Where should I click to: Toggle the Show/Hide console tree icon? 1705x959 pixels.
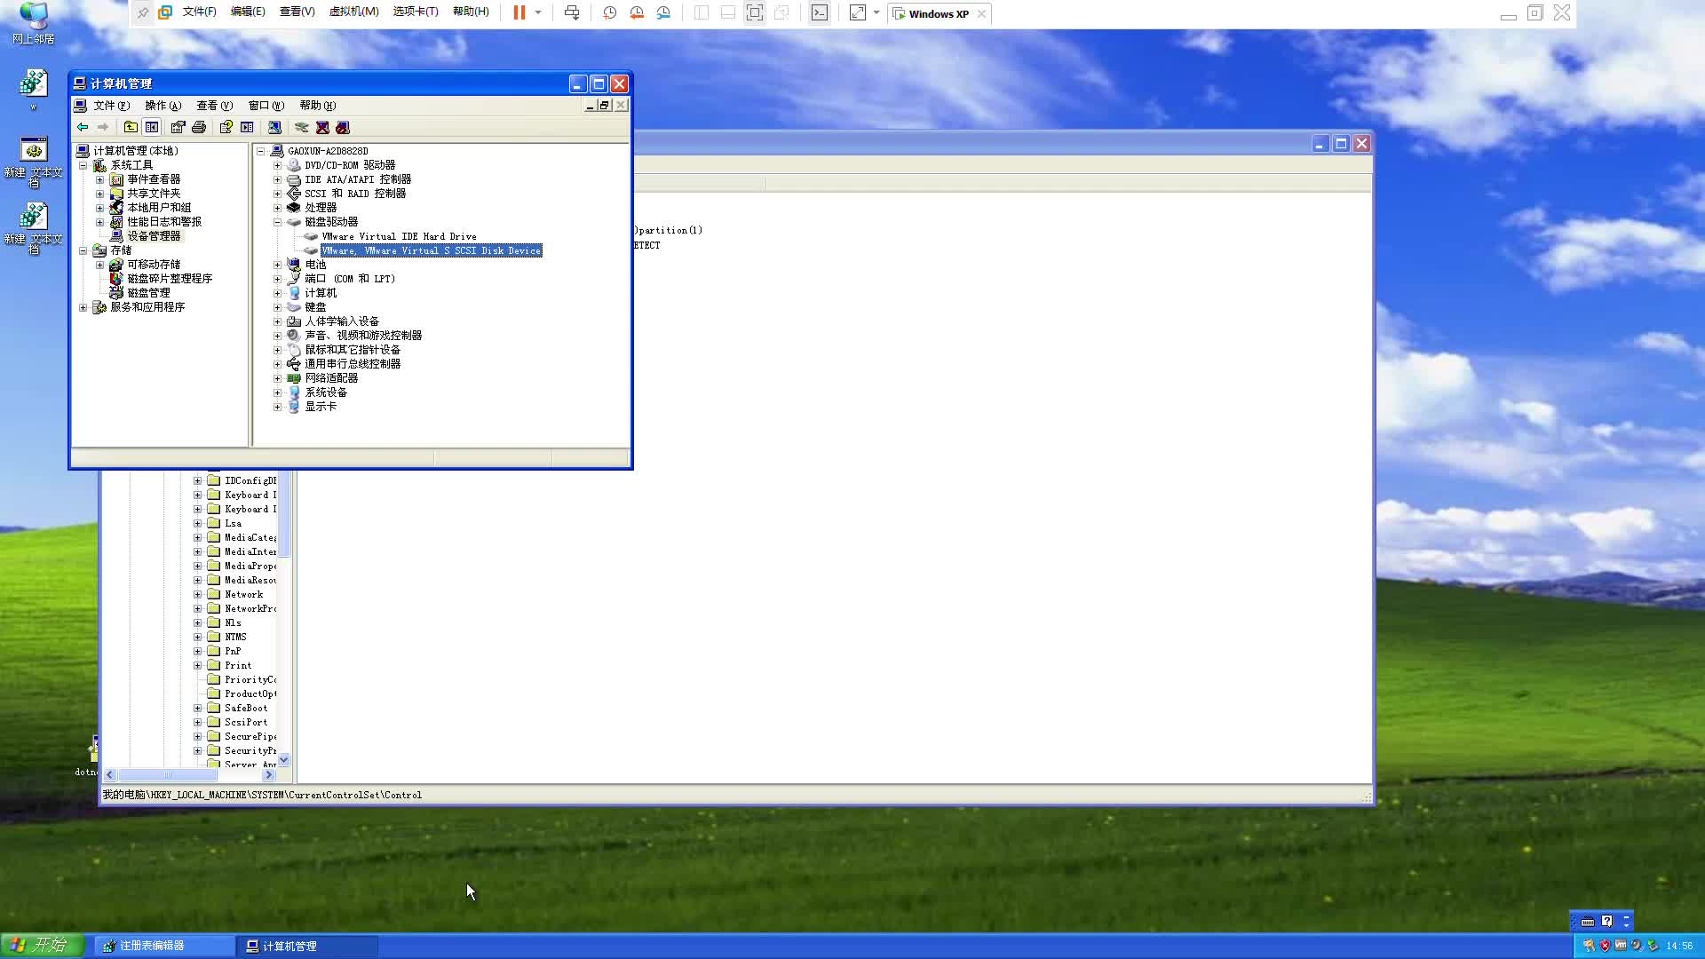point(152,127)
